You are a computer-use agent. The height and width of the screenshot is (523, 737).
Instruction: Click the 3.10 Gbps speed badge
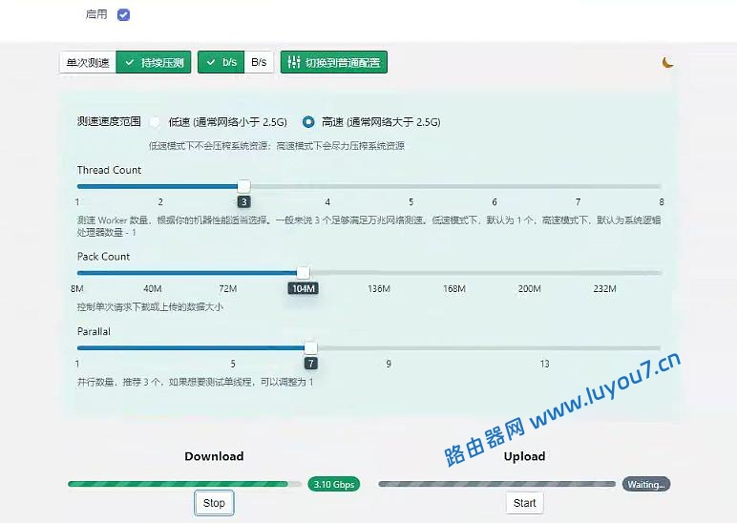(334, 484)
